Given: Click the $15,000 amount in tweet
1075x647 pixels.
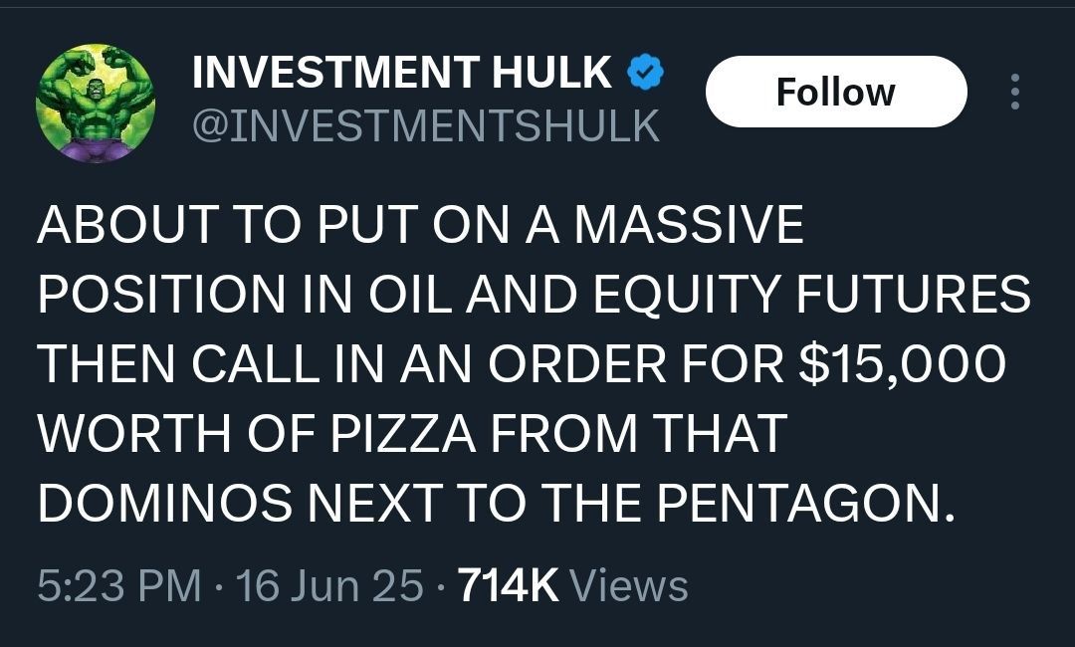Looking at the screenshot, I should click(902, 363).
